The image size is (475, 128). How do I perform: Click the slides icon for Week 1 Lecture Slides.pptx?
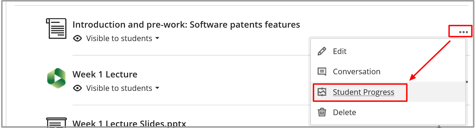(x=56, y=123)
